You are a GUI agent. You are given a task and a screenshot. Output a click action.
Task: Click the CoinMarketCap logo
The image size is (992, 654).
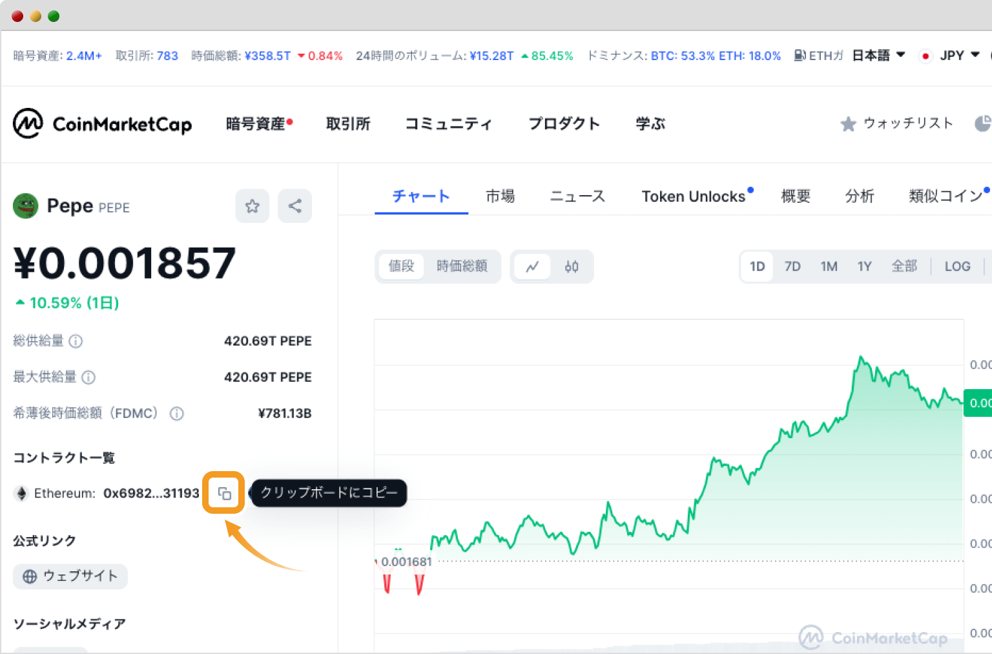point(103,123)
